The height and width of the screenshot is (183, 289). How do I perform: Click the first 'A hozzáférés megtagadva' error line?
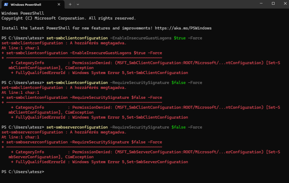(x=64, y=43)
